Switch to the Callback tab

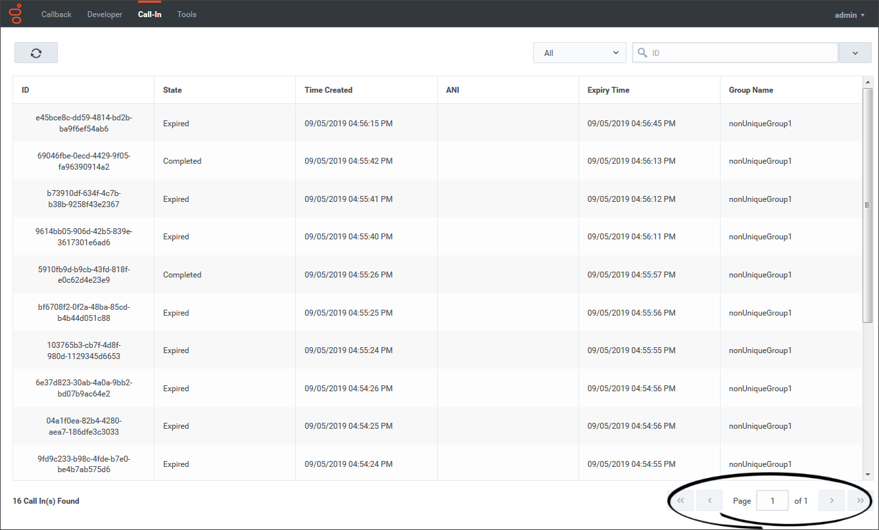pos(56,13)
